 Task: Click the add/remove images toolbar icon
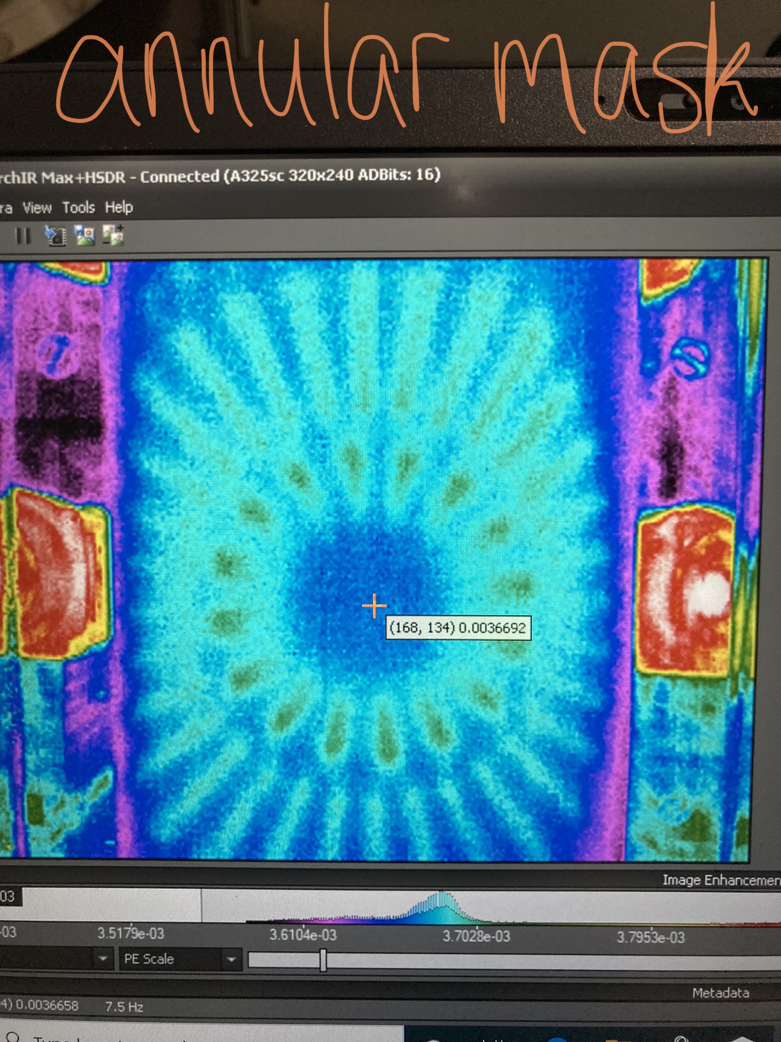pos(114,235)
